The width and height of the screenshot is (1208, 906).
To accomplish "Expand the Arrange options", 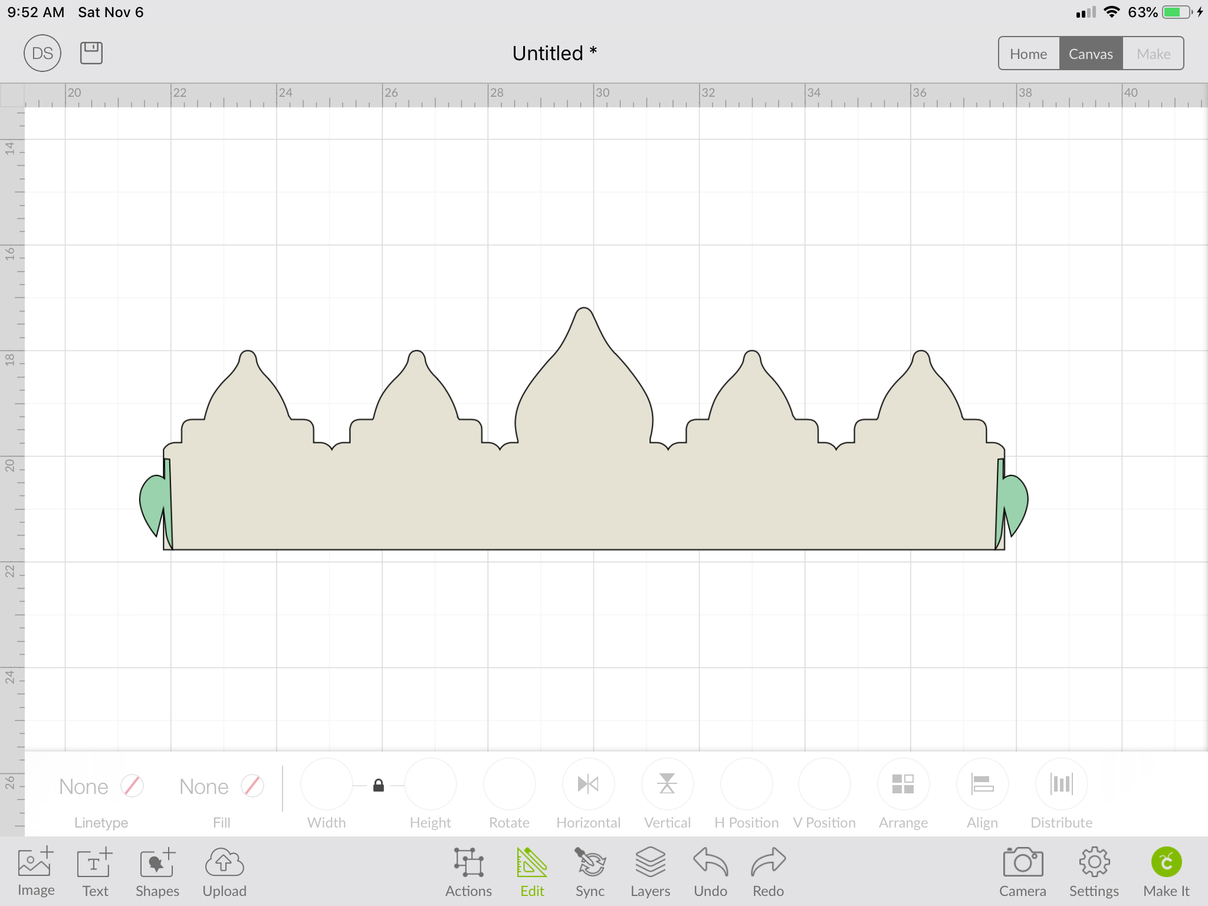I will (x=903, y=784).
